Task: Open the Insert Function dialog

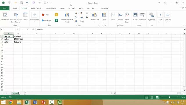Action: point(33,29)
